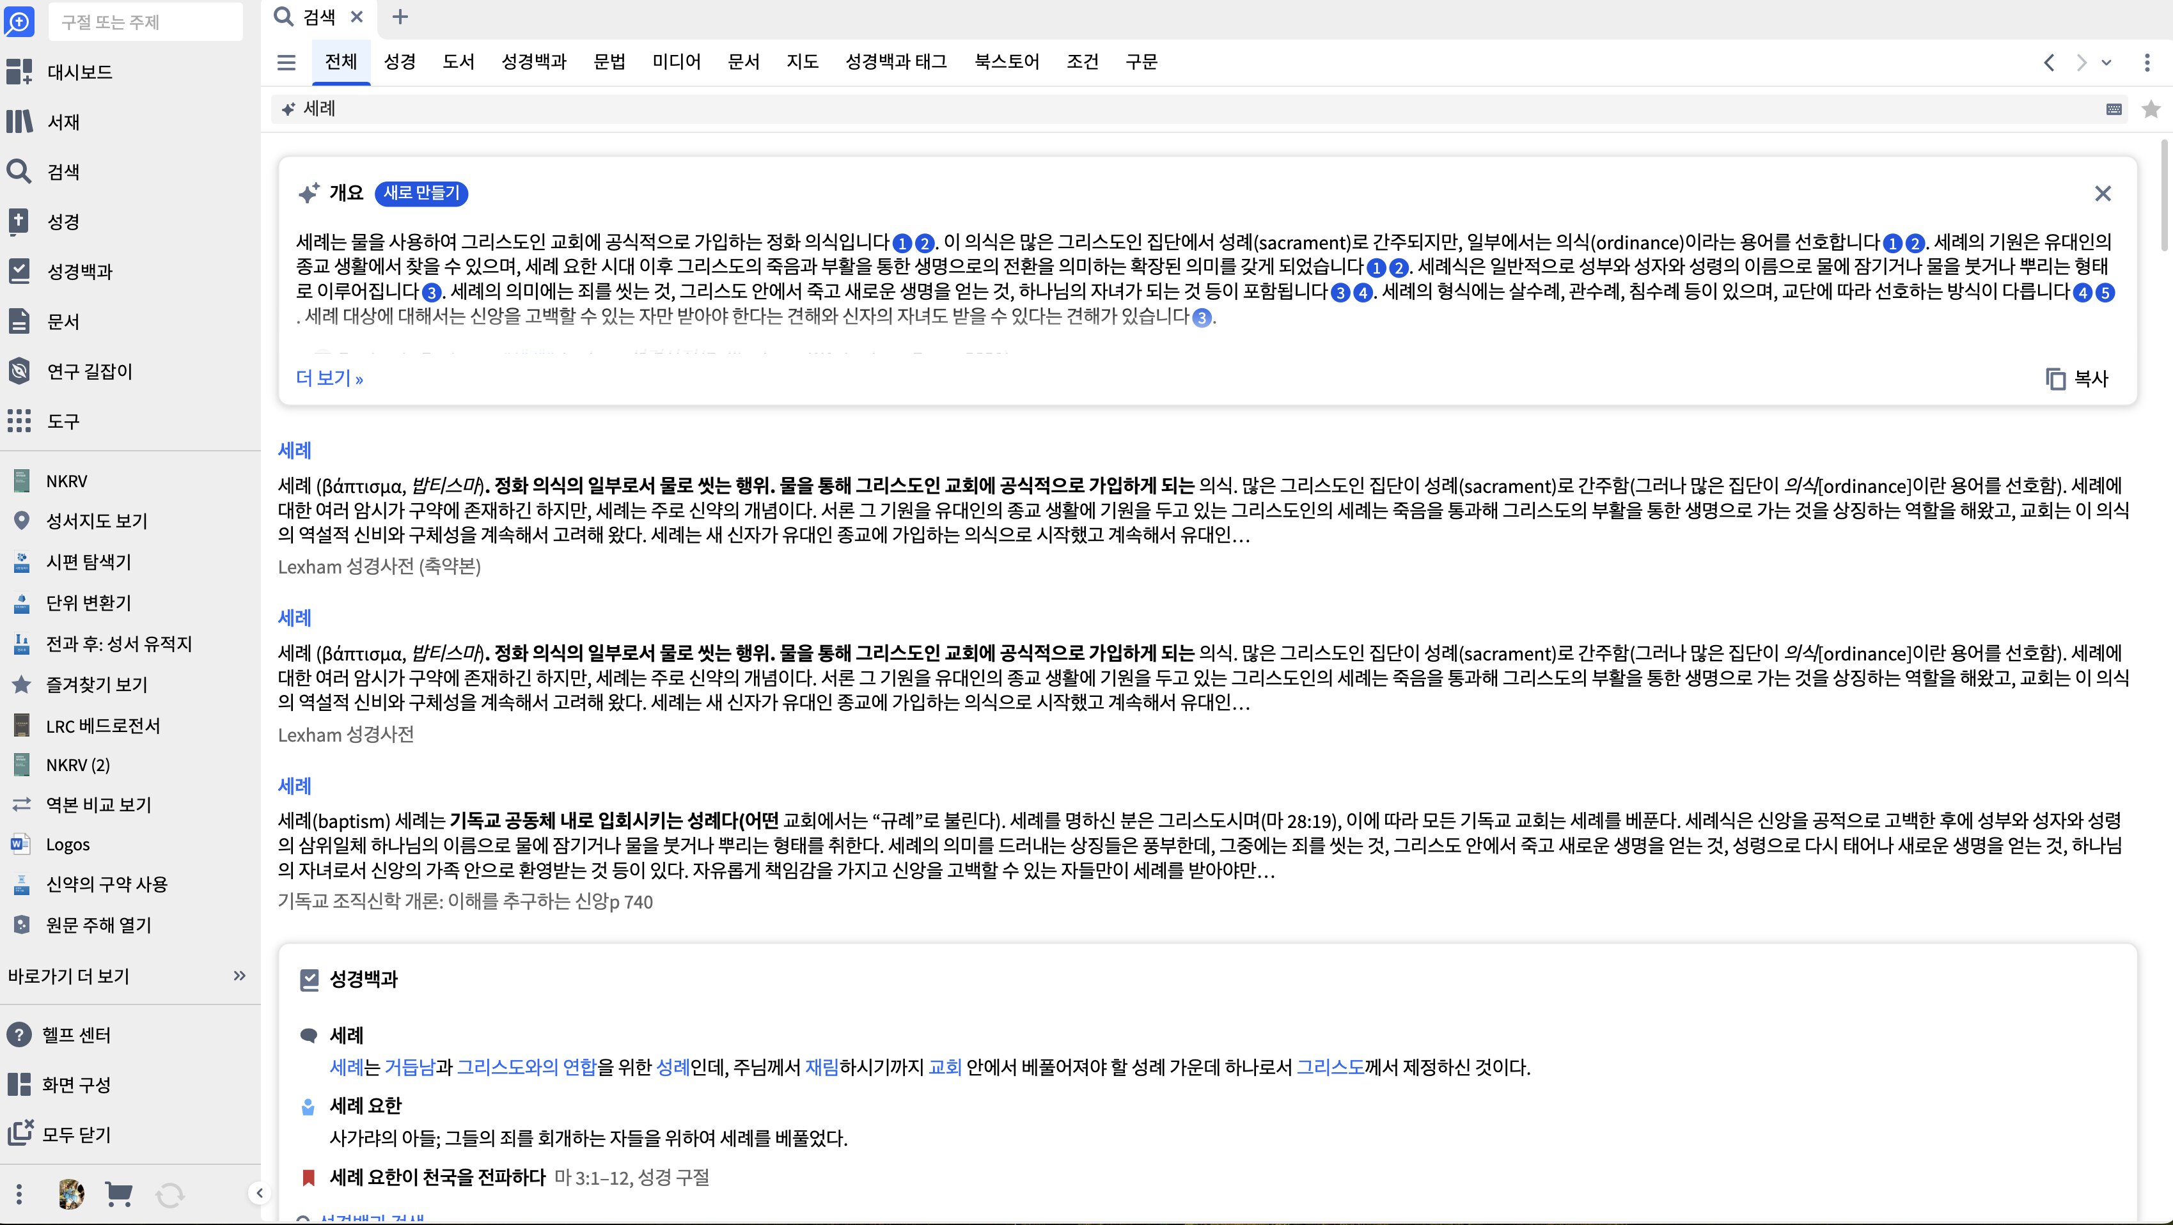This screenshot has height=1225, width=2173.
Task: Open the 문서 documents sidebar icon
Action: [19, 321]
